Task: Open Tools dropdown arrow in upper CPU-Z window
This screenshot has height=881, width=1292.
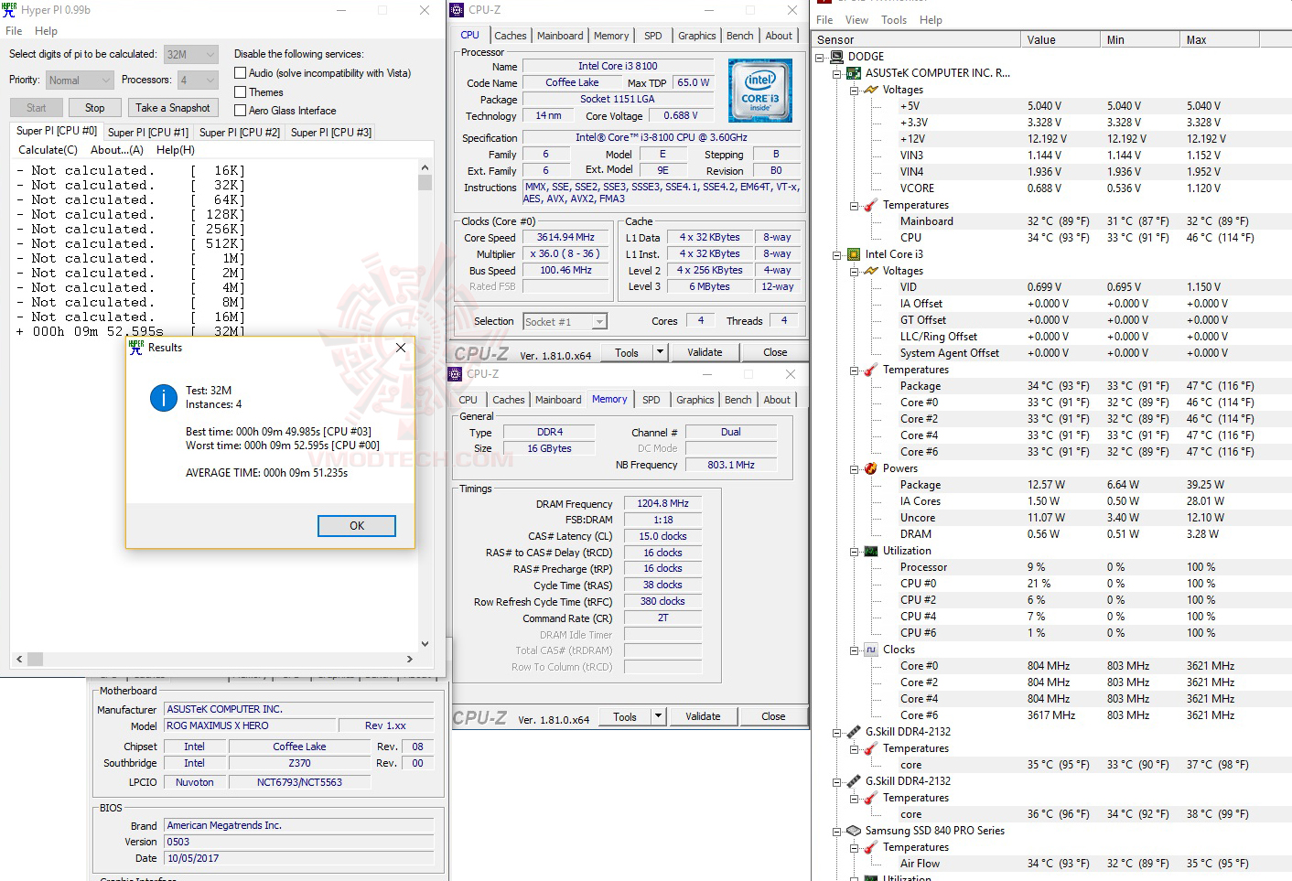Action: 659,352
